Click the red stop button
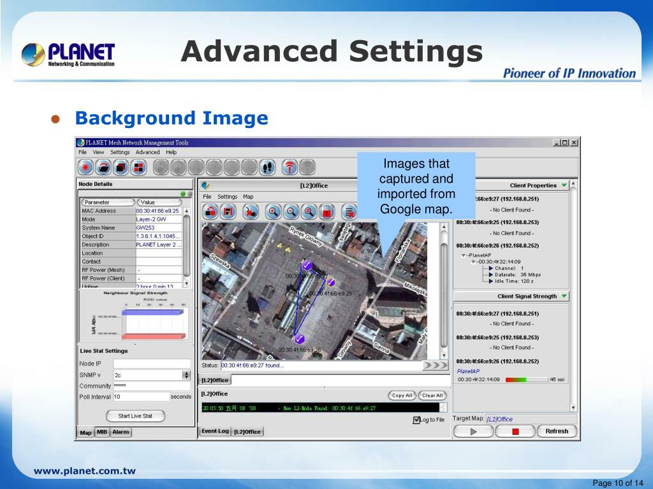 tap(515, 432)
